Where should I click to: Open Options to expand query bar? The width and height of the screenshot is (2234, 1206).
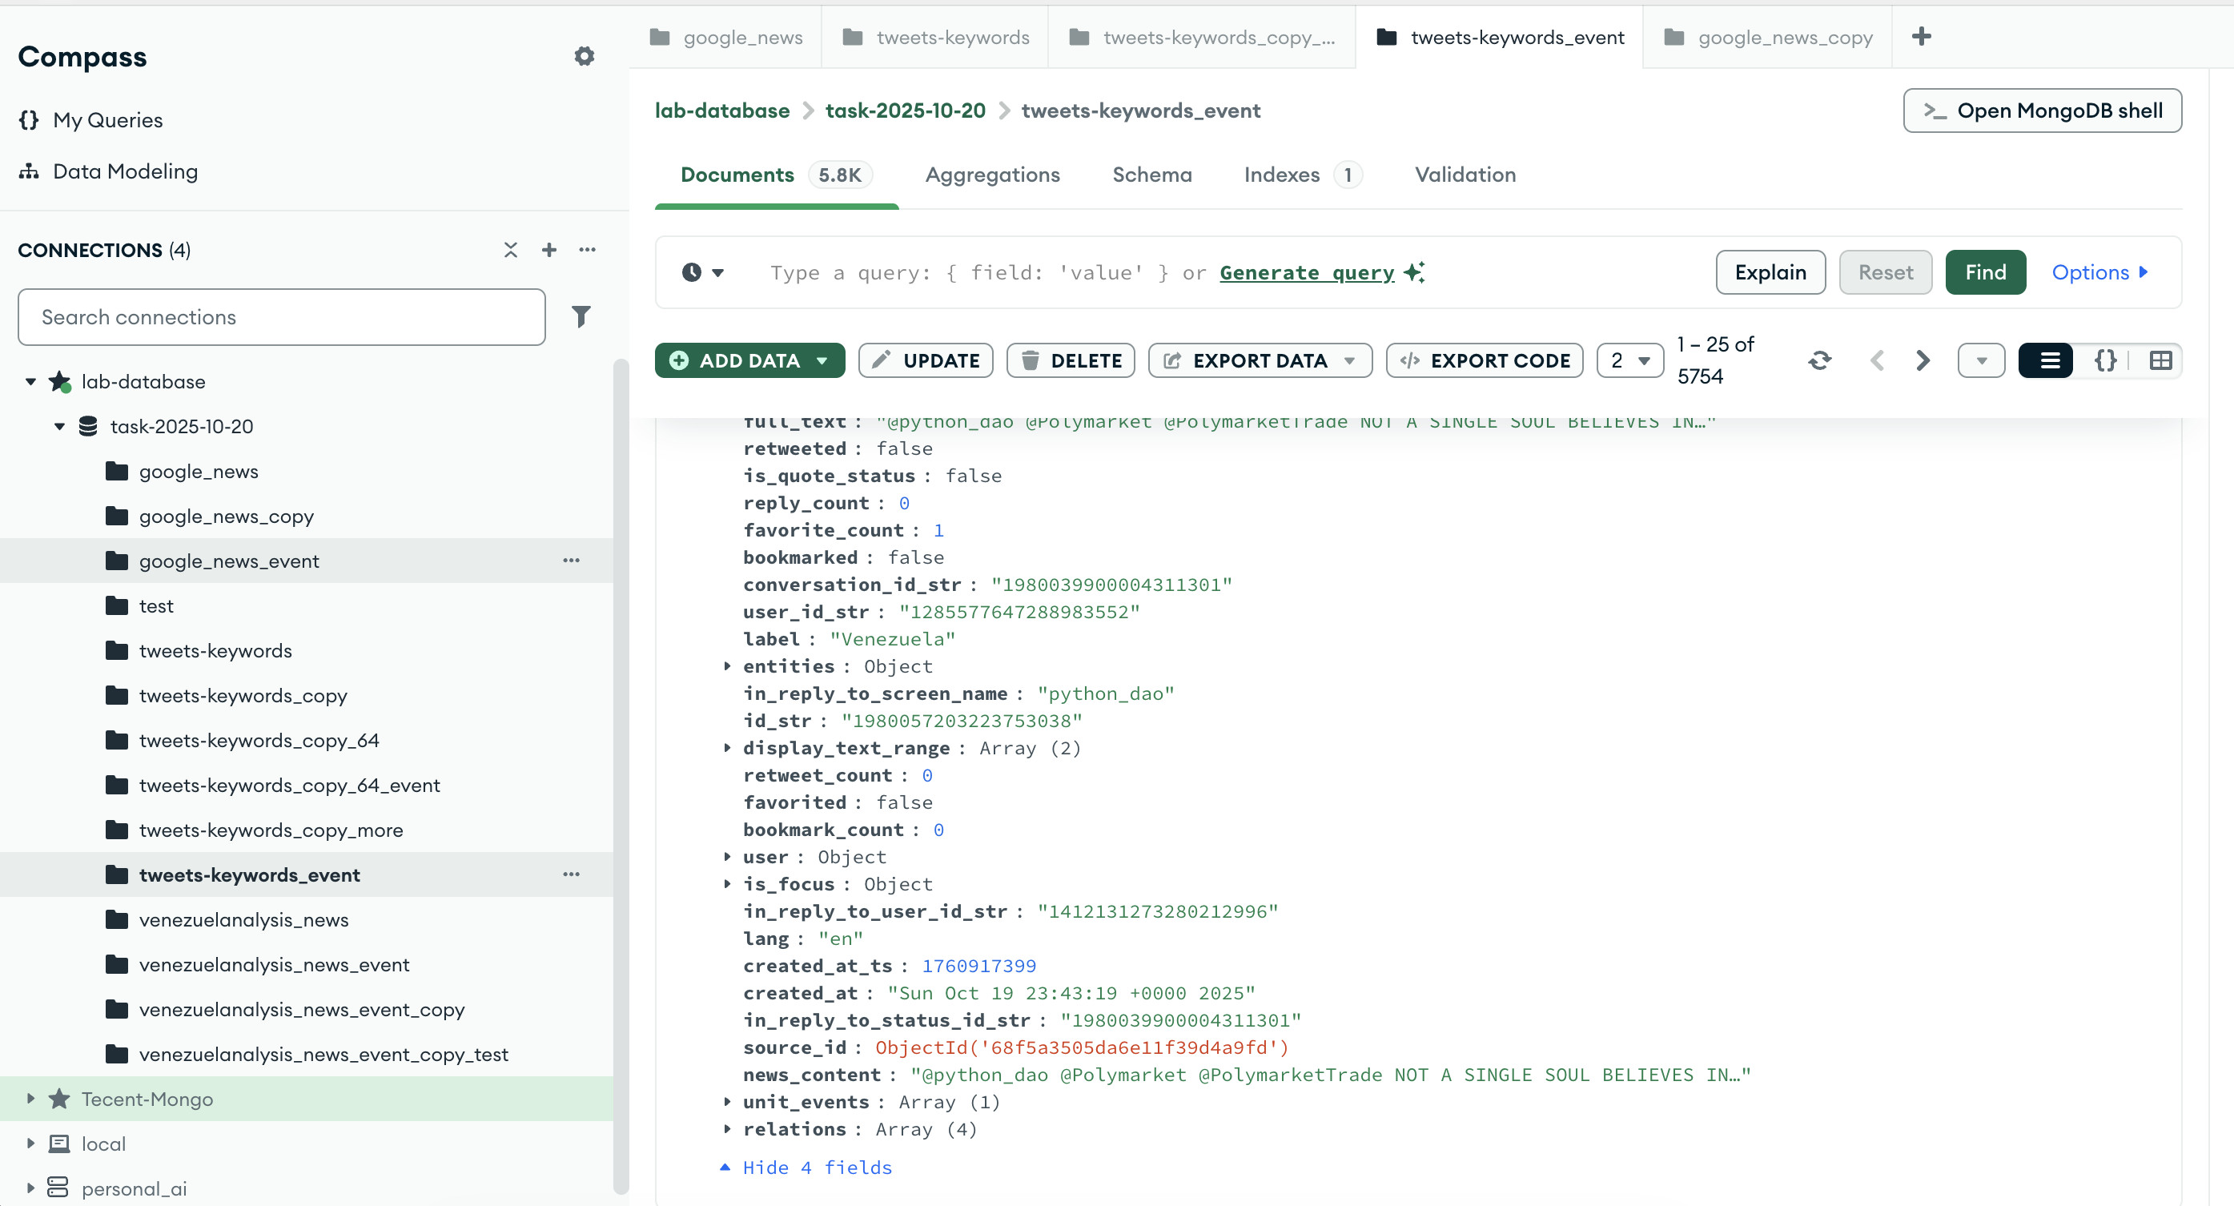(x=2099, y=272)
